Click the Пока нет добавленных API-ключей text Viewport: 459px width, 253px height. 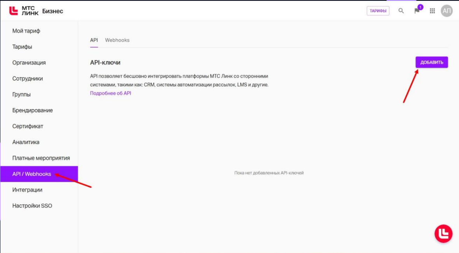[269, 173]
